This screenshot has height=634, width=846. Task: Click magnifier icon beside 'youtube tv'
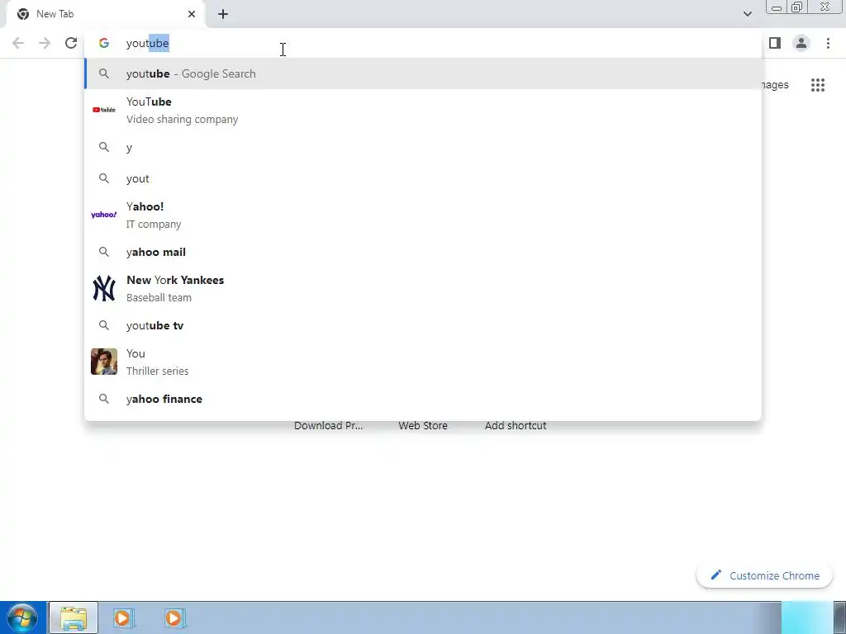104,325
